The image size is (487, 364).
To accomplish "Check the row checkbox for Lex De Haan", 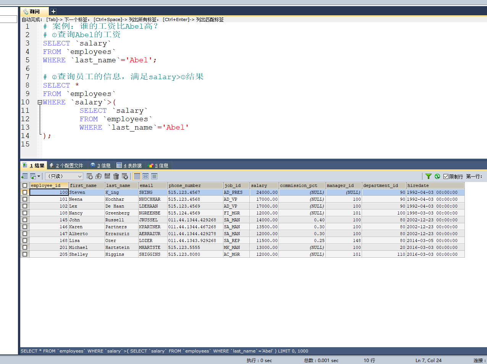I will click(x=25, y=206).
